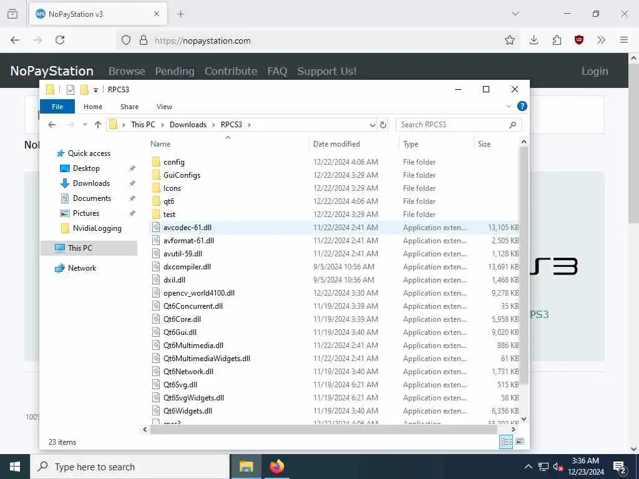Open a new Firefox tab plus
The image size is (639, 479).
point(181,14)
